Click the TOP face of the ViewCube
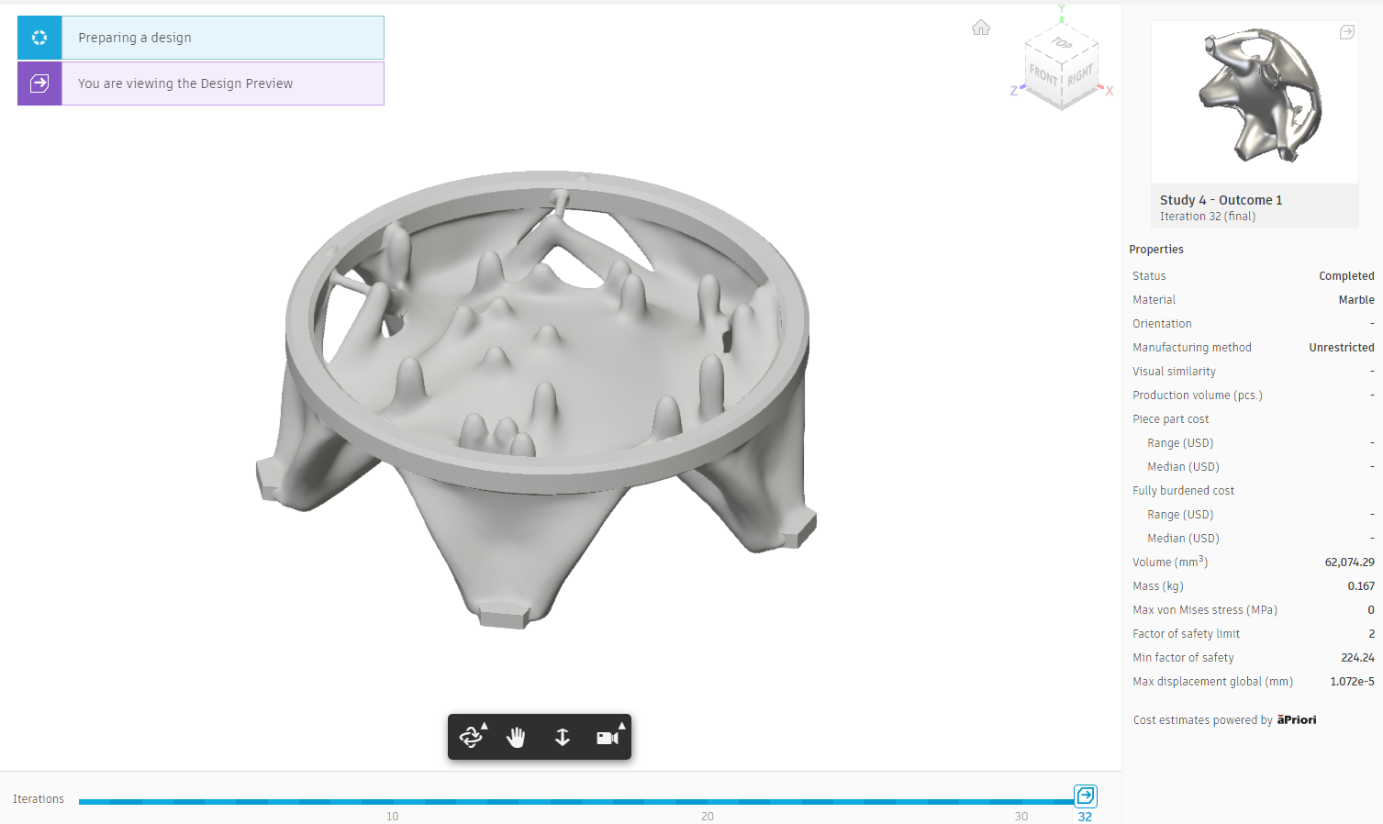1383x824 pixels. [1062, 43]
